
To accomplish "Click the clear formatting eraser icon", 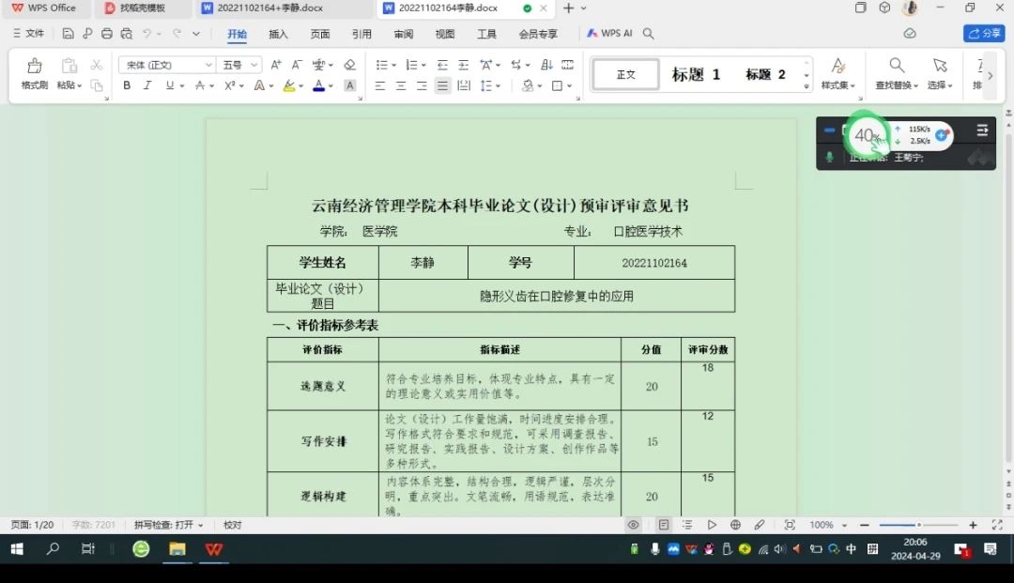I will [x=349, y=65].
